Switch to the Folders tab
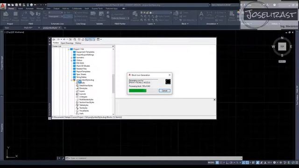Image resolution: width=299 pixels, height=168 pixels. 56,43
